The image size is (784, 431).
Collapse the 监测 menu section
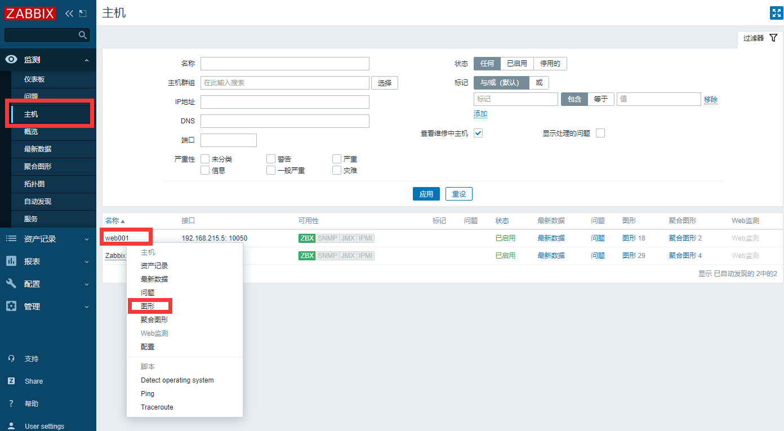[87, 60]
